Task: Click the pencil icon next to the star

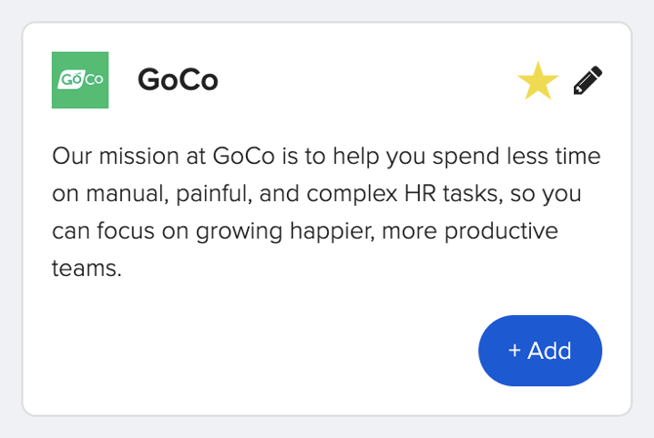Action: [588, 80]
